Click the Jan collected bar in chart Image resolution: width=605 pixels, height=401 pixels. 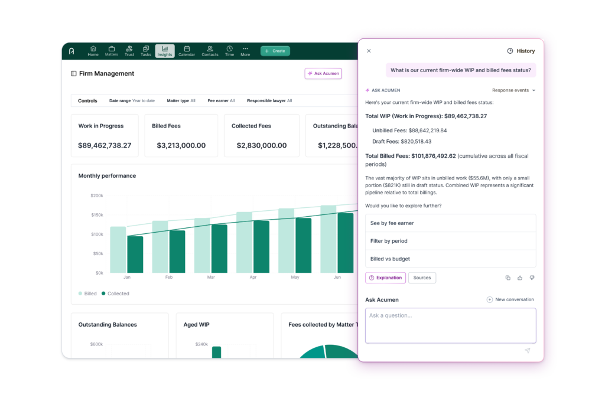(x=135, y=255)
